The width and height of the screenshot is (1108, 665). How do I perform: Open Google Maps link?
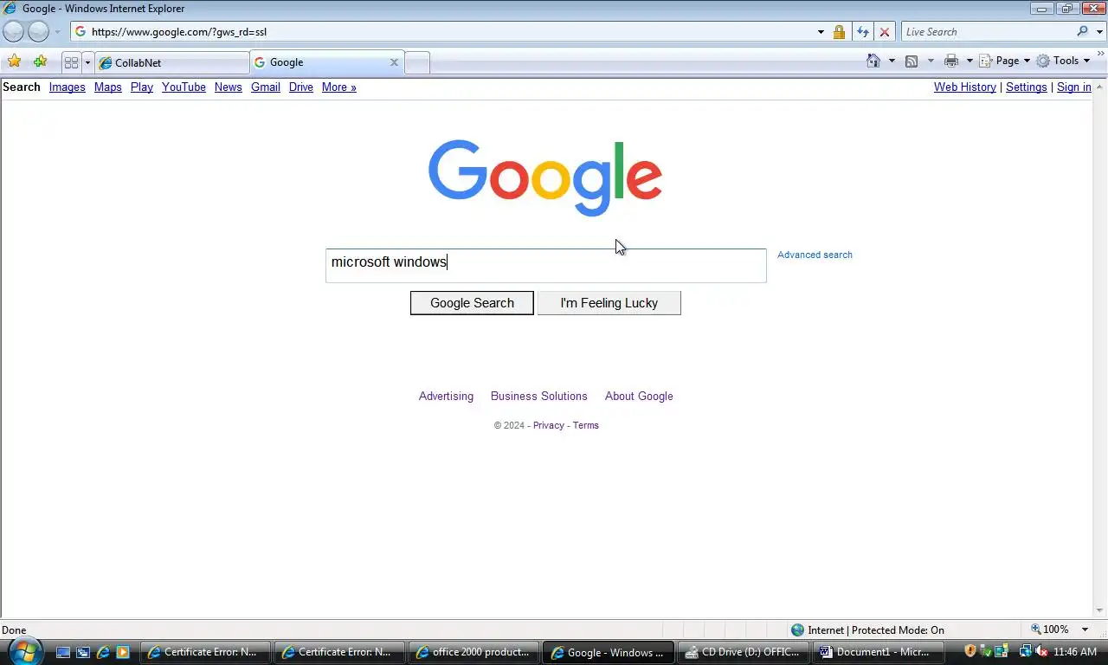(107, 87)
